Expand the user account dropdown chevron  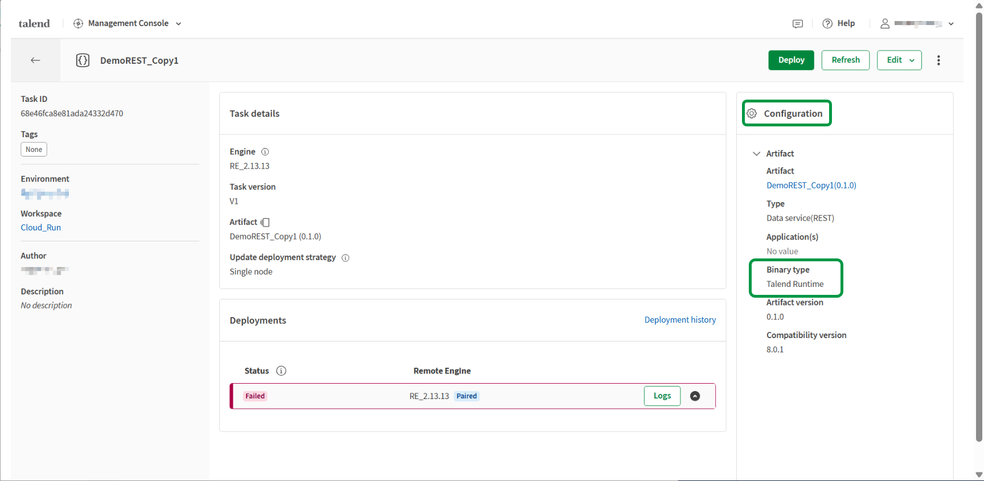click(x=951, y=24)
